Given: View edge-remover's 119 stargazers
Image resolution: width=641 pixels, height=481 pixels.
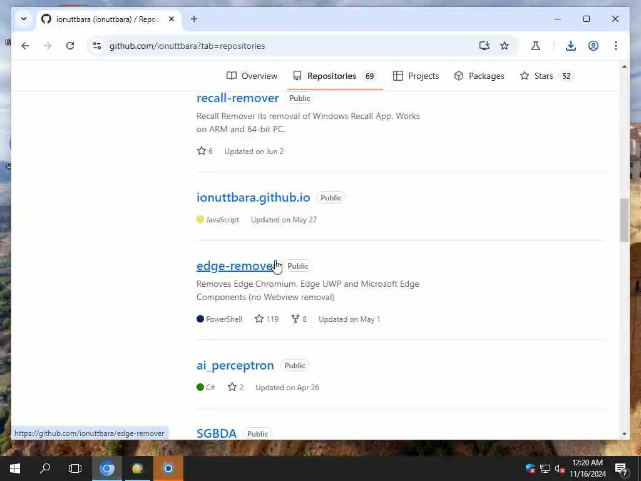Looking at the screenshot, I should click(267, 319).
